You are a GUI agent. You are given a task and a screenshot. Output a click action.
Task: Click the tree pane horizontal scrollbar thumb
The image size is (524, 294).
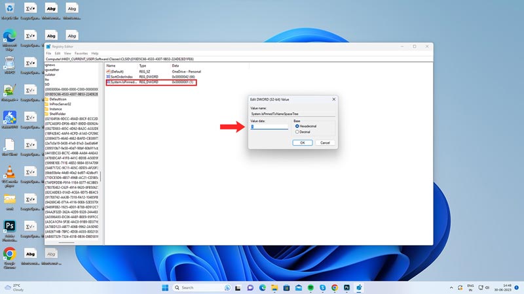coord(67,242)
